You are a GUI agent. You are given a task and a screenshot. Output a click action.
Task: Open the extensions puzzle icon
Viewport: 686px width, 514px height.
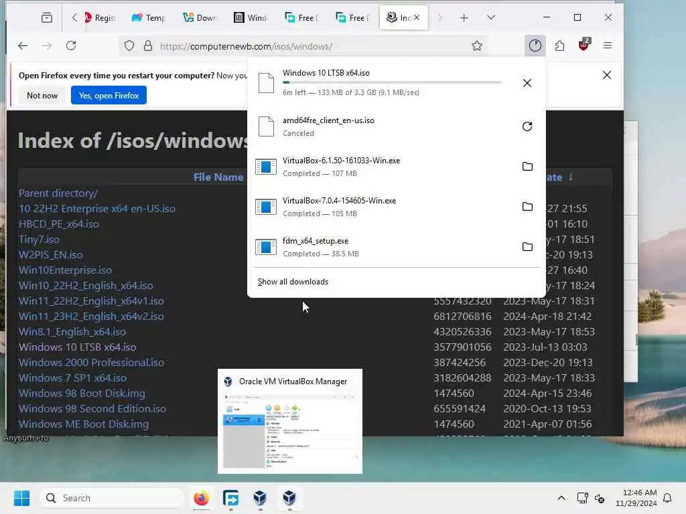click(559, 46)
